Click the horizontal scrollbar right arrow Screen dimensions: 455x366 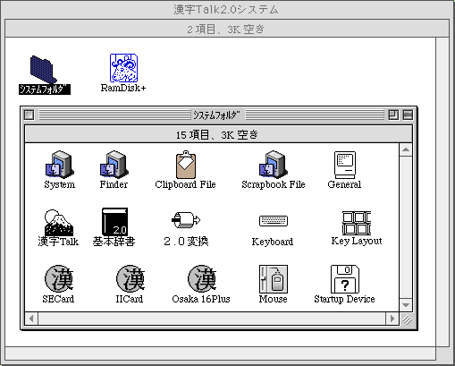[392, 319]
